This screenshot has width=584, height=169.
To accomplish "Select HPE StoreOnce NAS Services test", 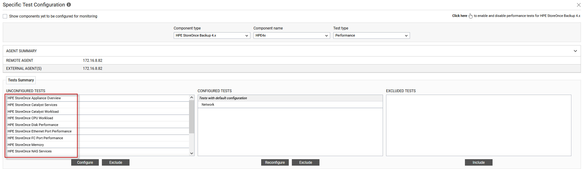I will click(x=98, y=151).
